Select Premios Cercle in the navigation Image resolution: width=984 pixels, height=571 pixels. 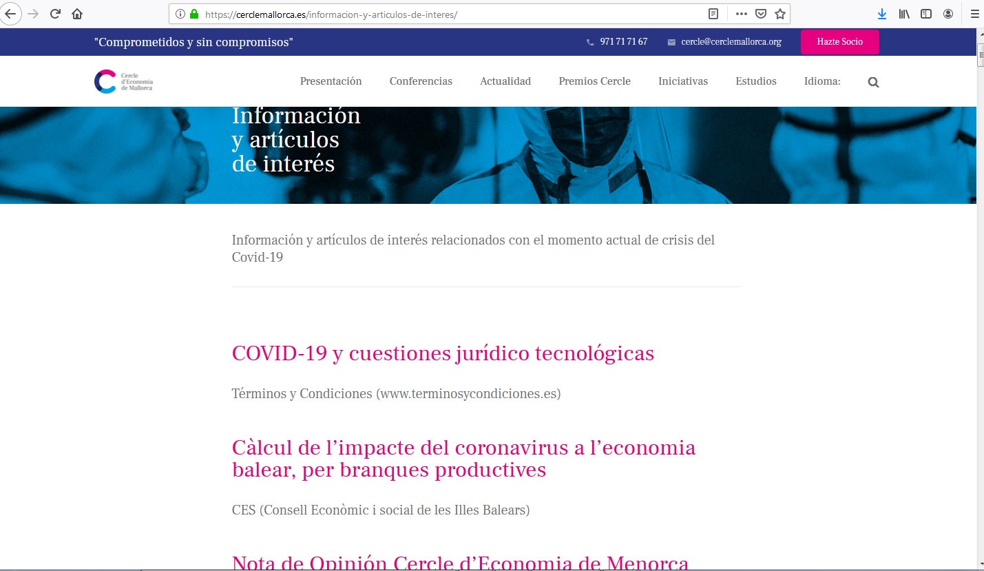click(594, 81)
